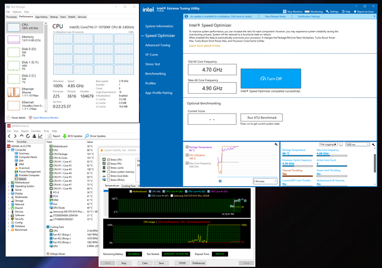
Task: Switch to App history tab in Task Manager
Action: pos(41,17)
